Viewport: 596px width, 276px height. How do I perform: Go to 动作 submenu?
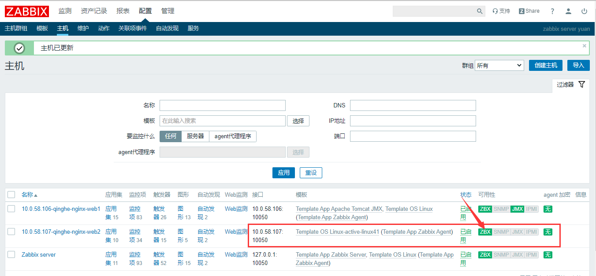(x=104, y=29)
